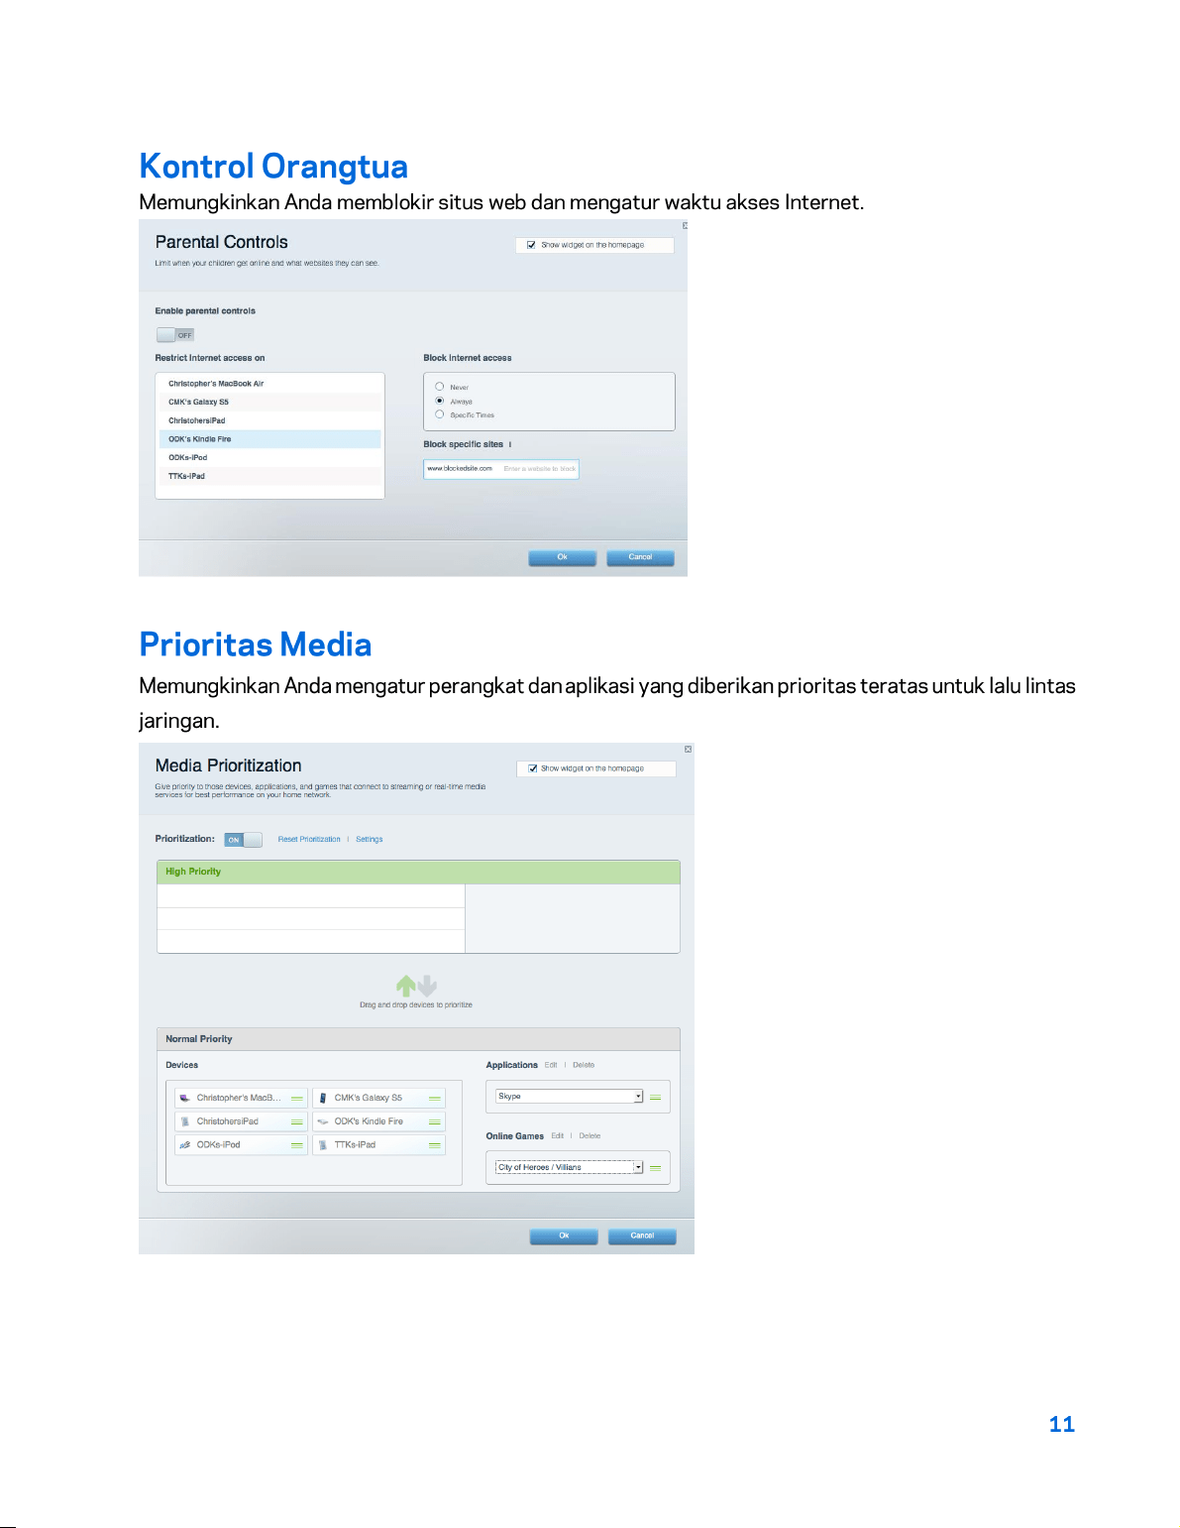Click Cancel in Parental Controls dialog

coord(640,557)
